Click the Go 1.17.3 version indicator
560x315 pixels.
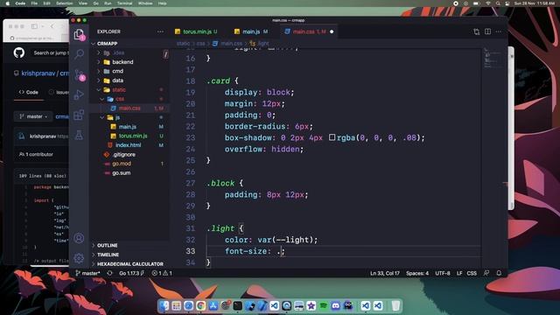(x=131, y=273)
